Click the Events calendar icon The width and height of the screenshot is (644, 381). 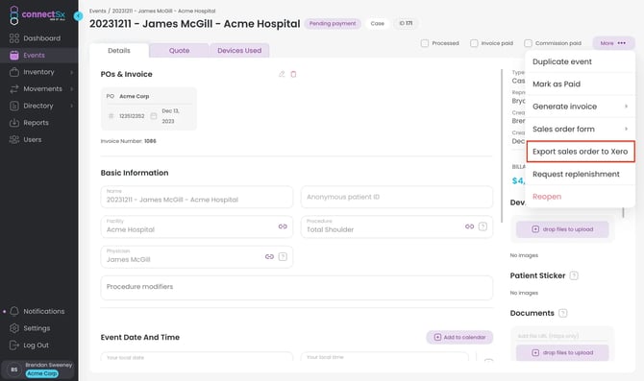tap(14, 55)
